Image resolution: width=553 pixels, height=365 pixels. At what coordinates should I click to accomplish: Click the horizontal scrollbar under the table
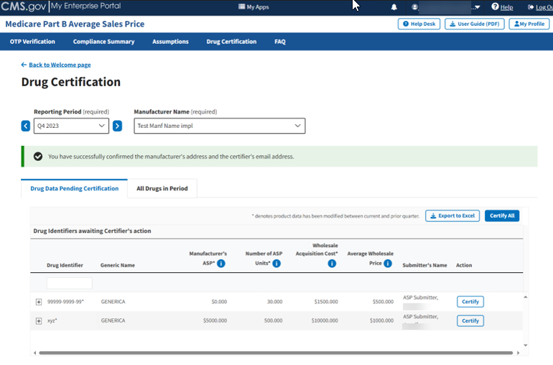point(276,353)
